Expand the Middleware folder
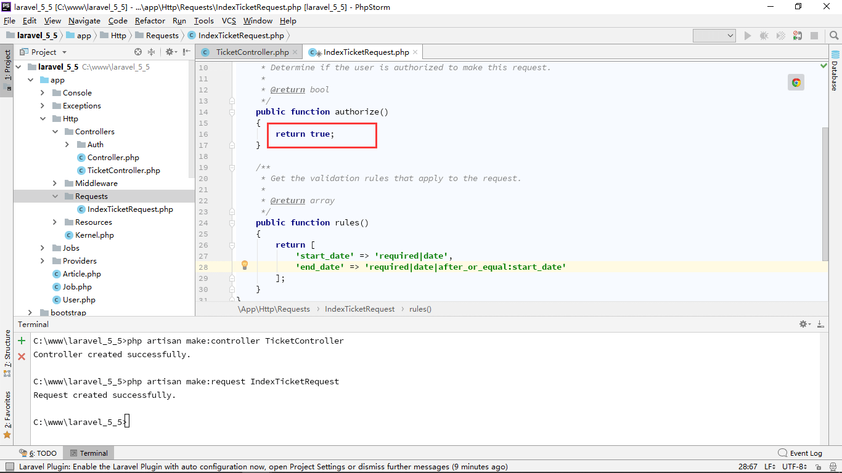 55,184
